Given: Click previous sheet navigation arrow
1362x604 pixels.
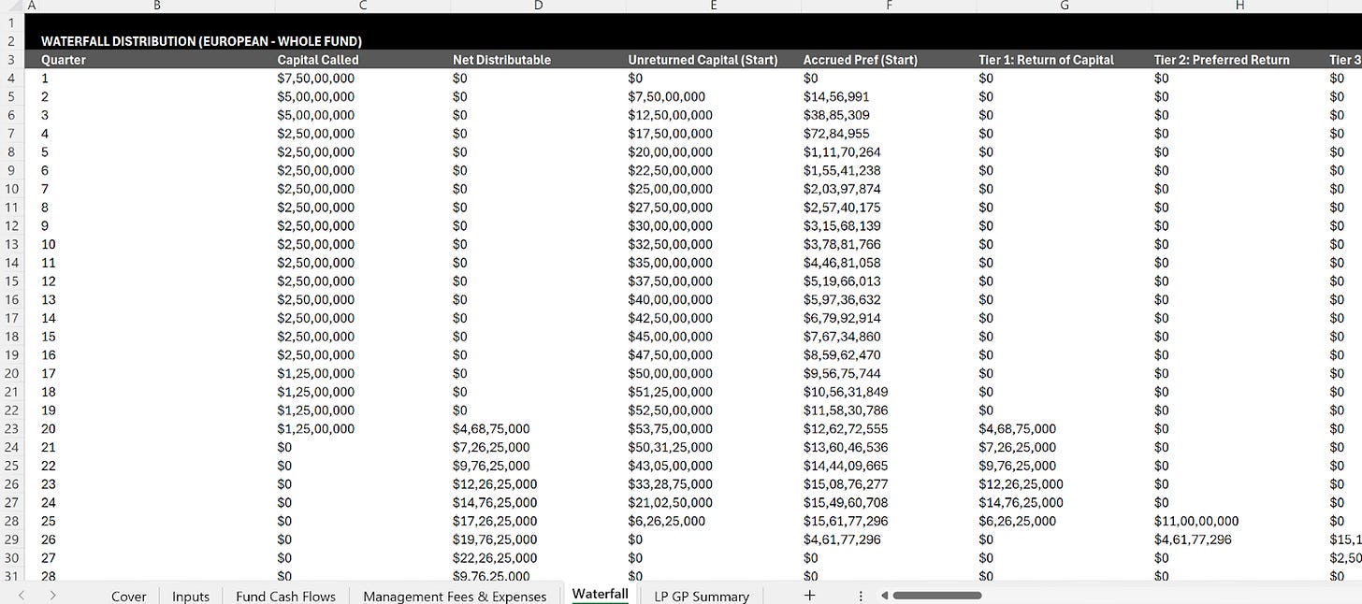Looking at the screenshot, I should pos(22,595).
